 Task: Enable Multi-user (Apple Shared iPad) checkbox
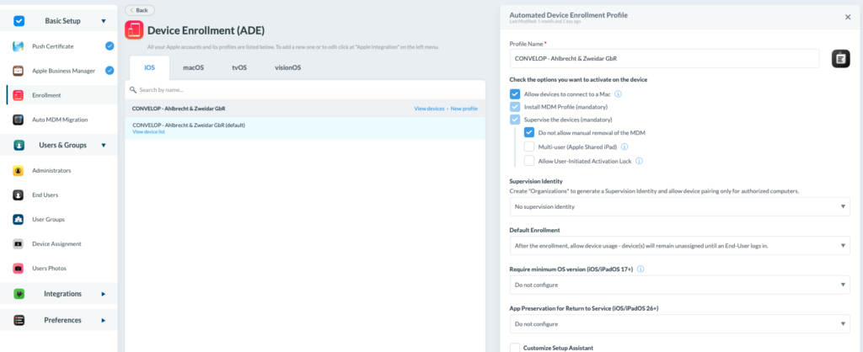(528, 147)
